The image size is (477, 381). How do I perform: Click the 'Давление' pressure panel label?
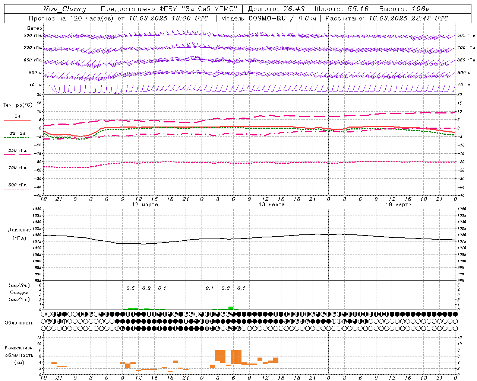[19, 230]
